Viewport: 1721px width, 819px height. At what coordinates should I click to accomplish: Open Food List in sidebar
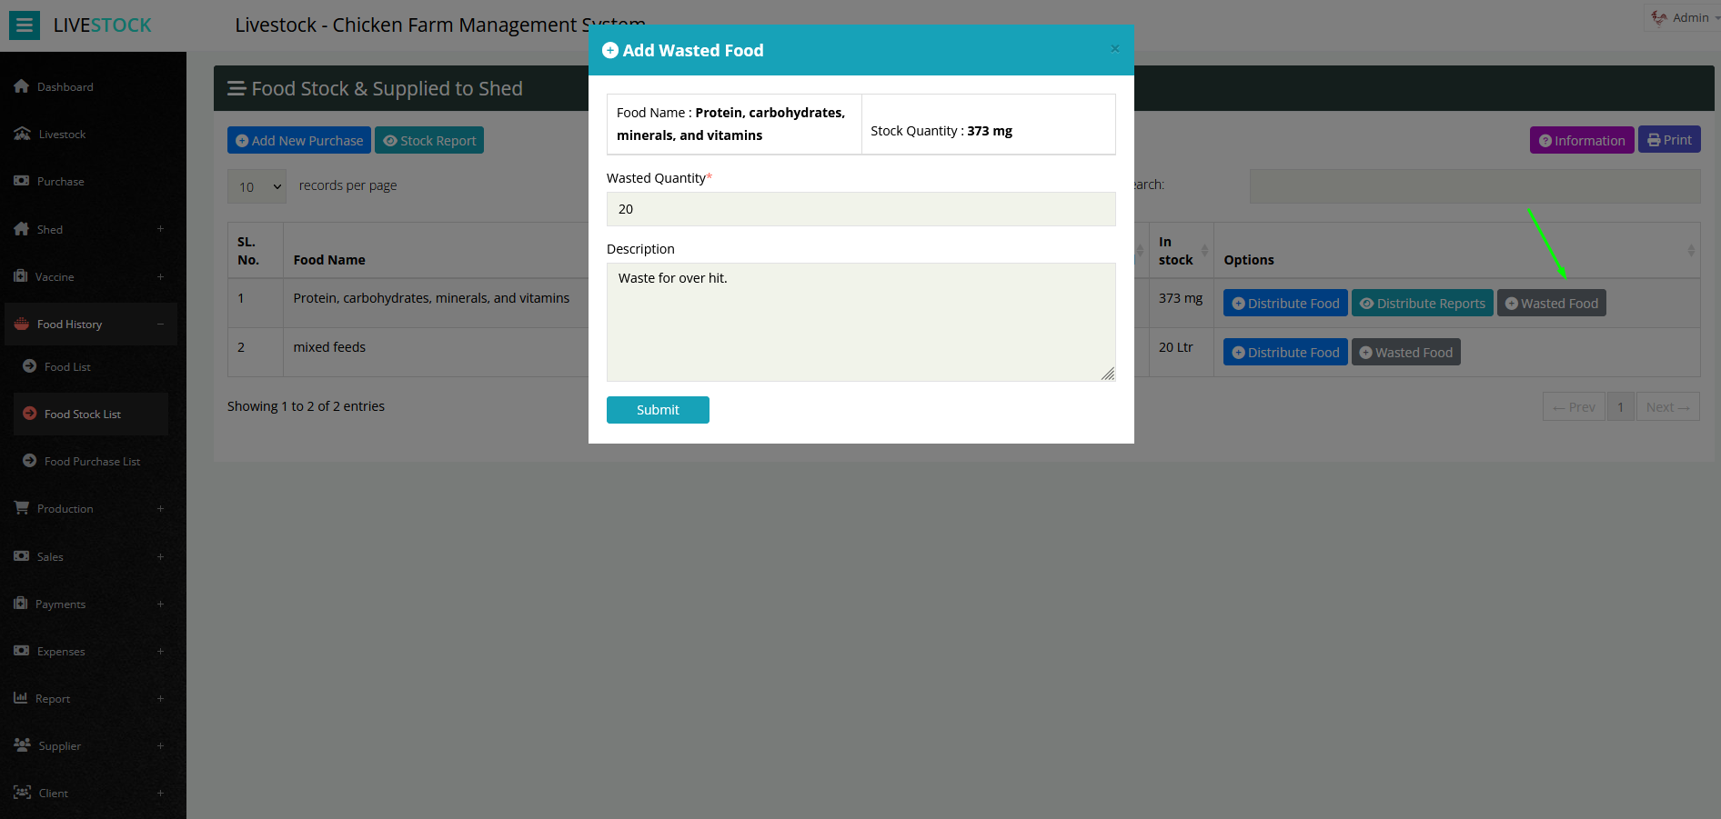[x=67, y=367]
